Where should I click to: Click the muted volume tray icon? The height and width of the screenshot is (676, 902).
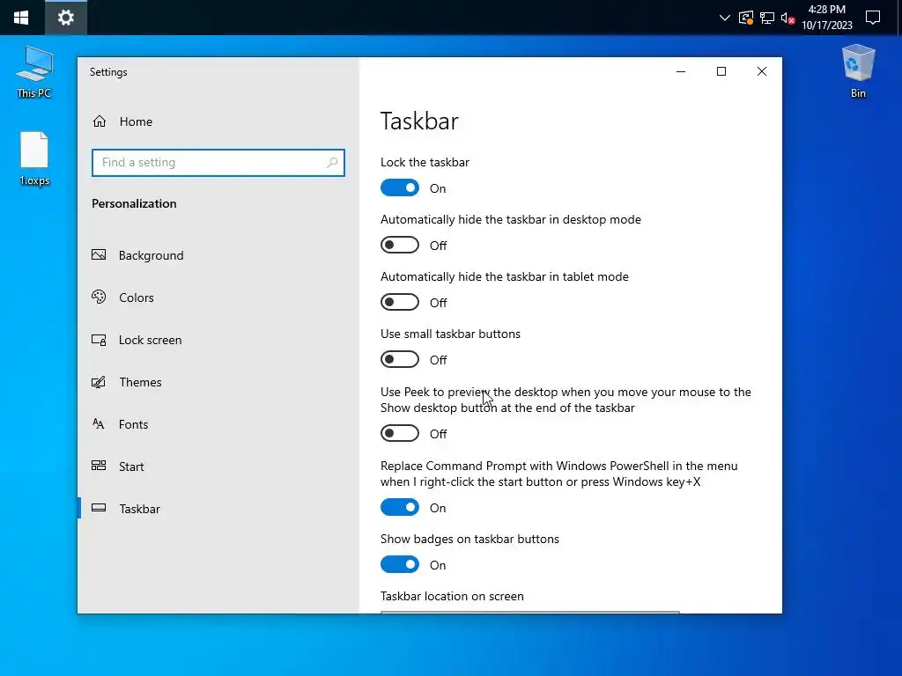(788, 18)
